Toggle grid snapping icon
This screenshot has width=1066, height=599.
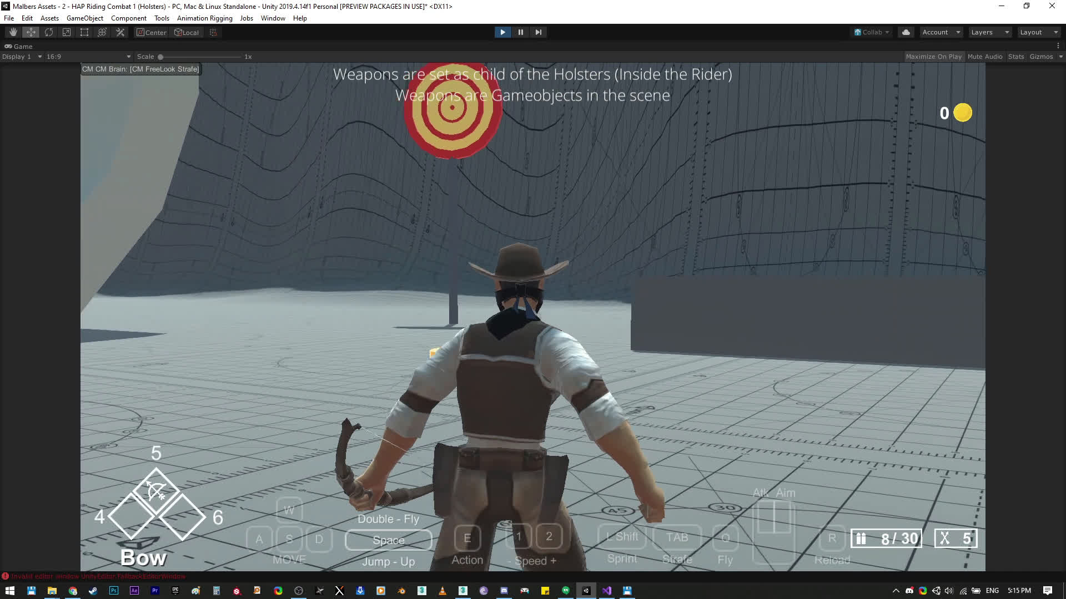coord(213,32)
